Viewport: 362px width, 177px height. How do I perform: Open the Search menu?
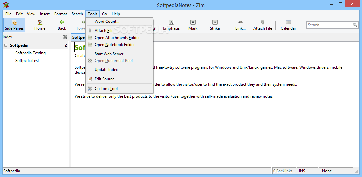click(77, 14)
